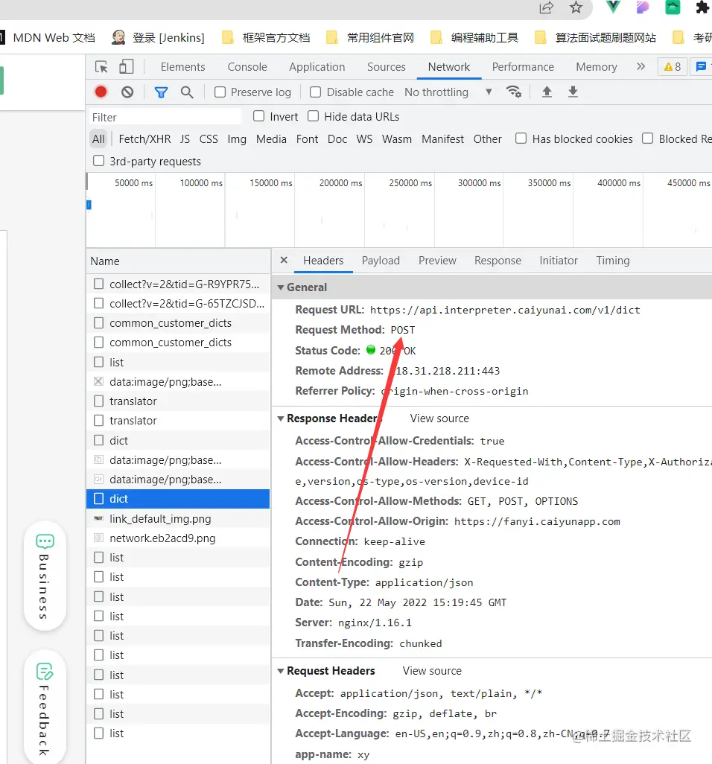
Task: Open the Memory tab
Action: (597, 67)
